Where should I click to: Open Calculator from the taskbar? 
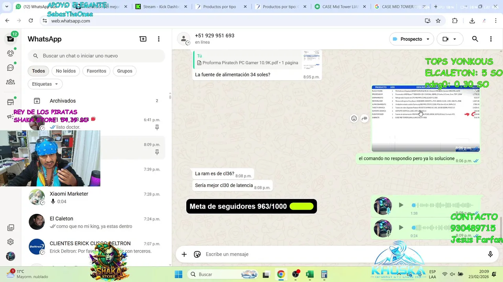[324, 274]
